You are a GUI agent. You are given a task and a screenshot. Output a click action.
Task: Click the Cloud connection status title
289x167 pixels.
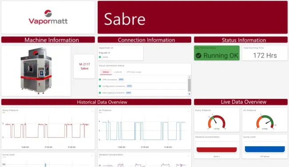[x=111, y=65]
